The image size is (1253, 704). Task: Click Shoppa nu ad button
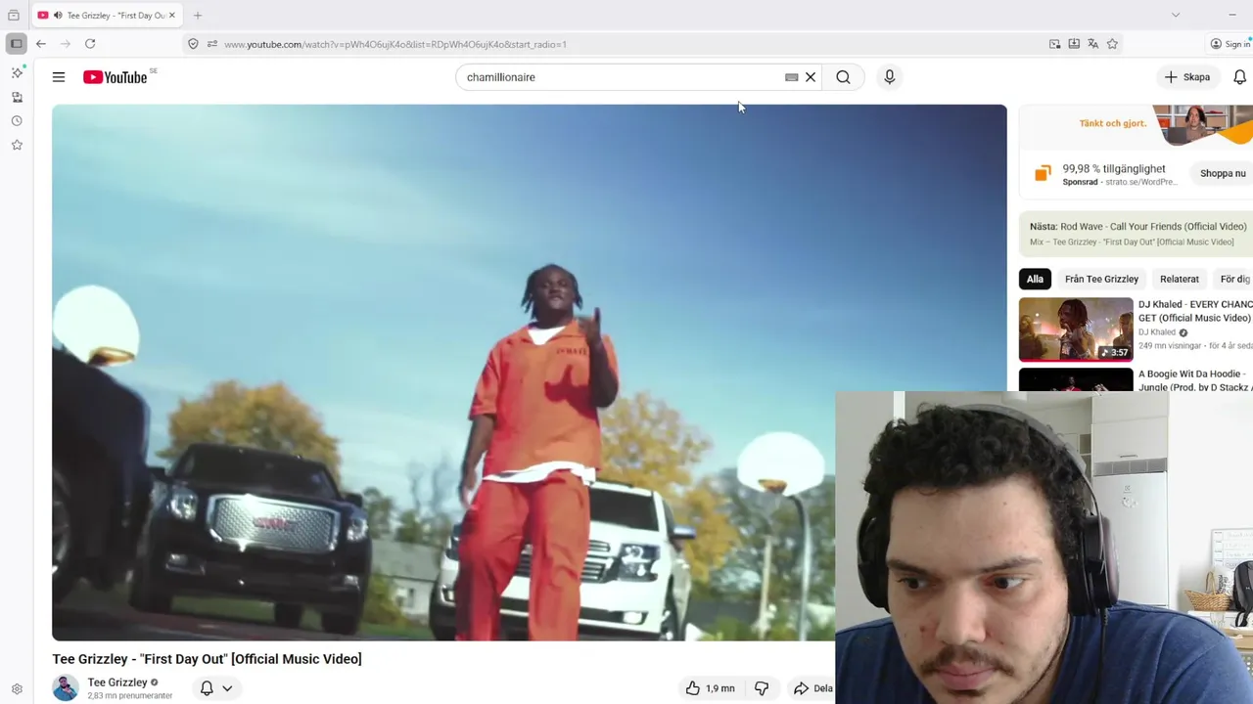1223,173
